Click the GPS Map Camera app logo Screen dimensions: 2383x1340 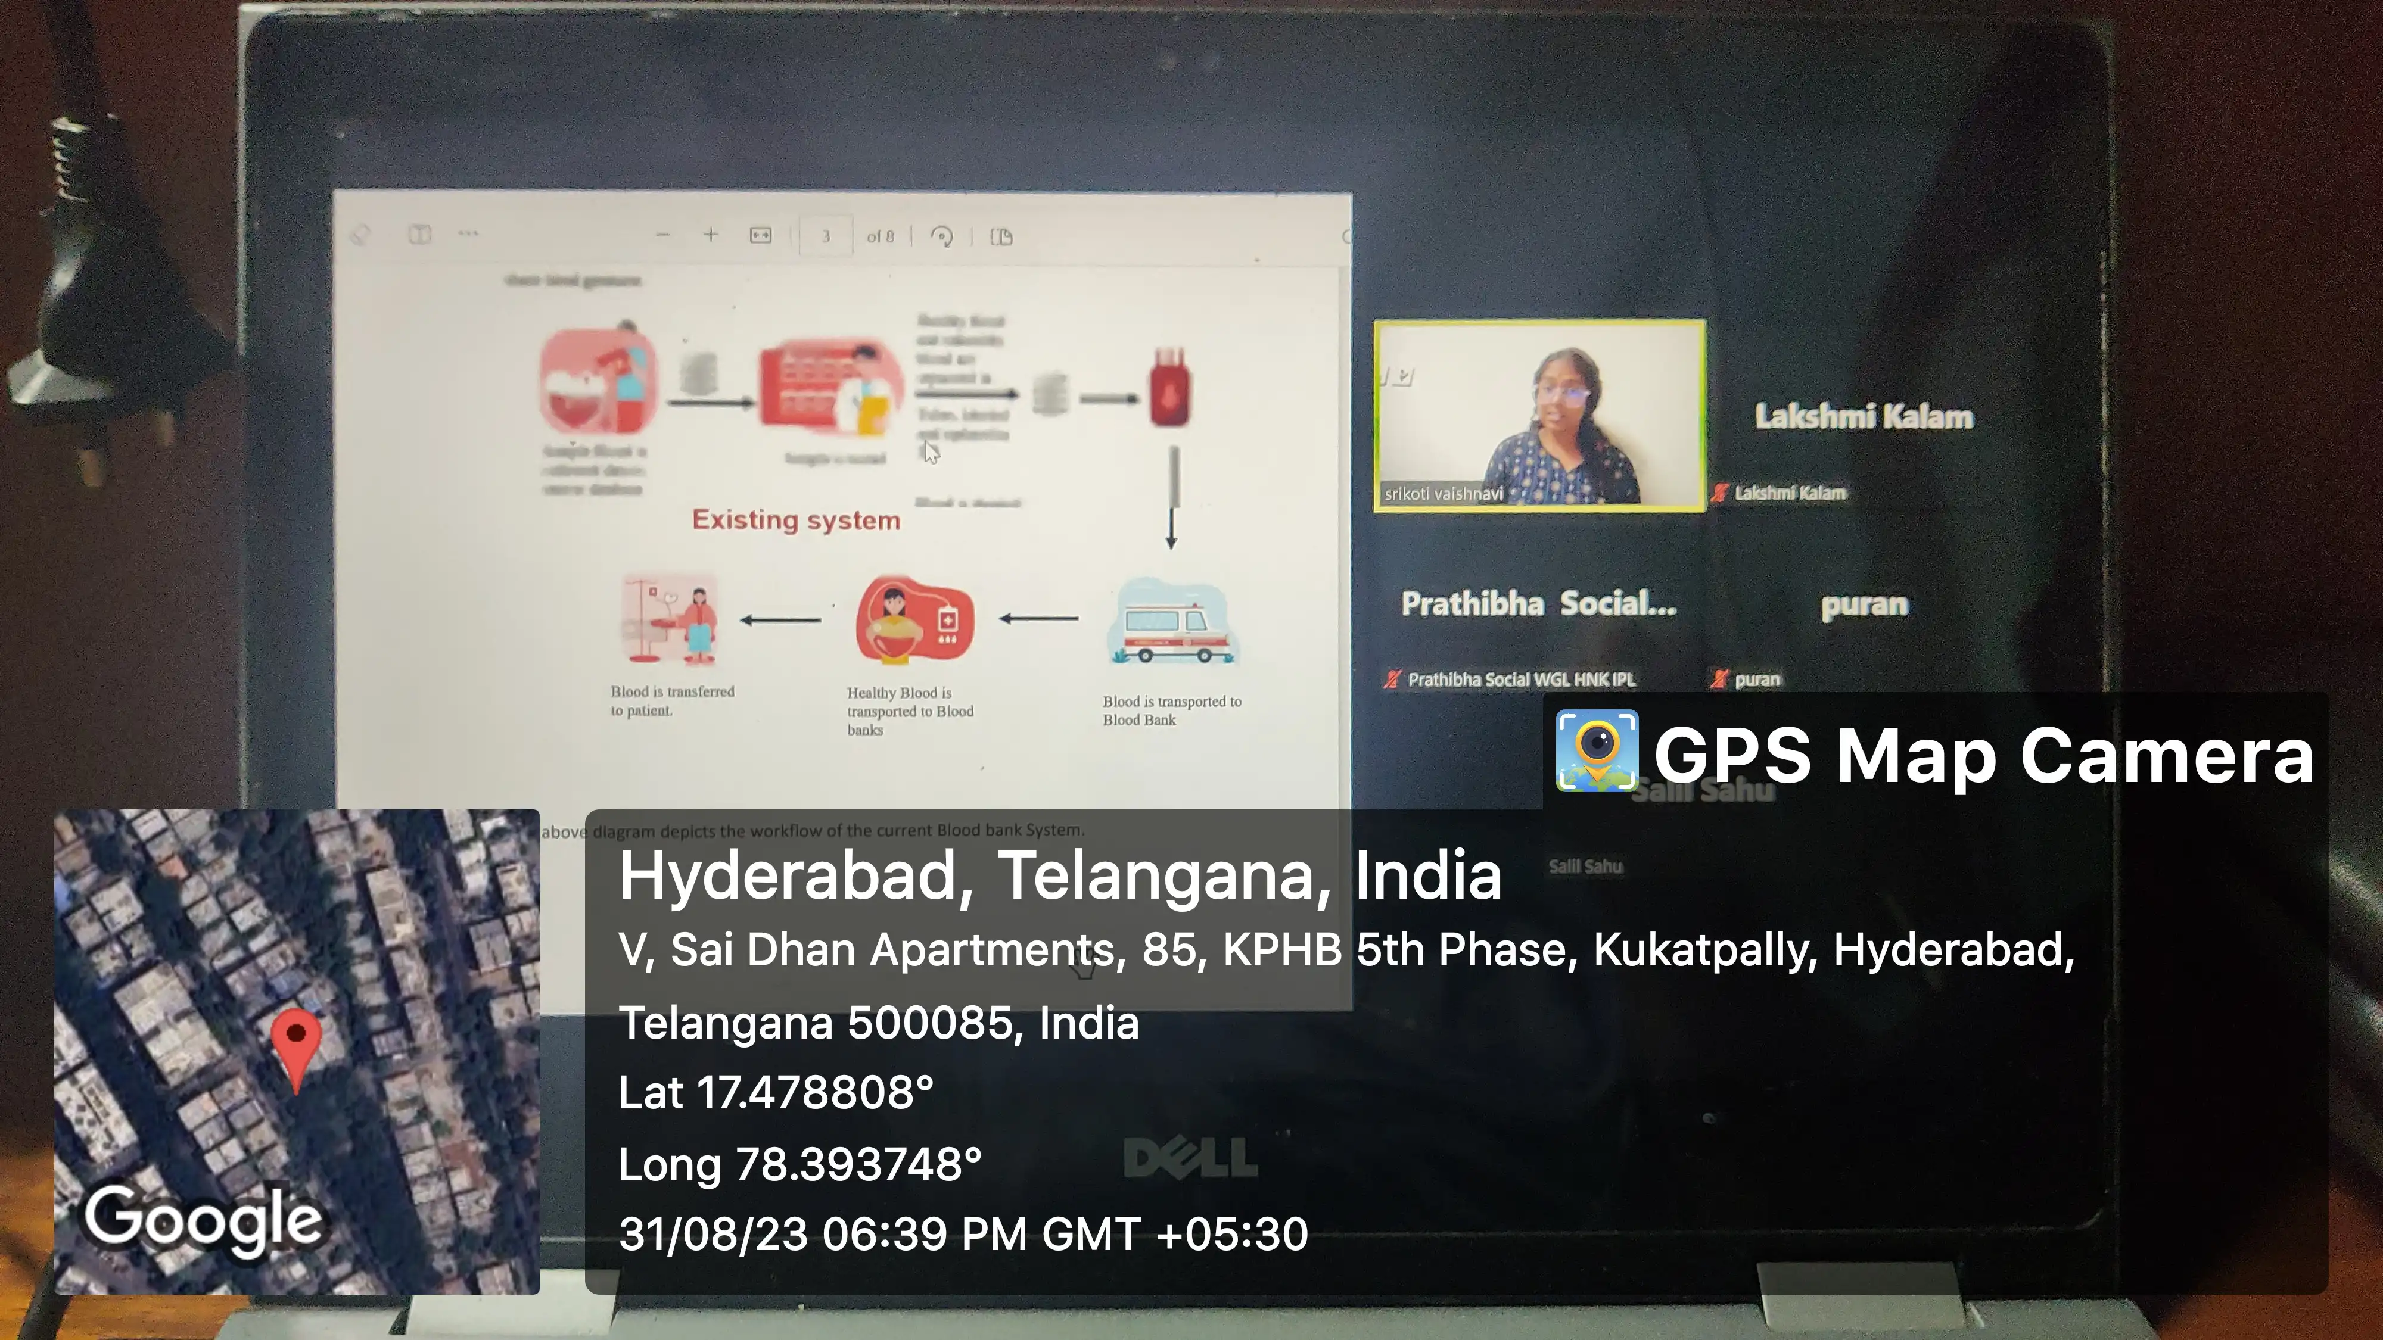1597,751
